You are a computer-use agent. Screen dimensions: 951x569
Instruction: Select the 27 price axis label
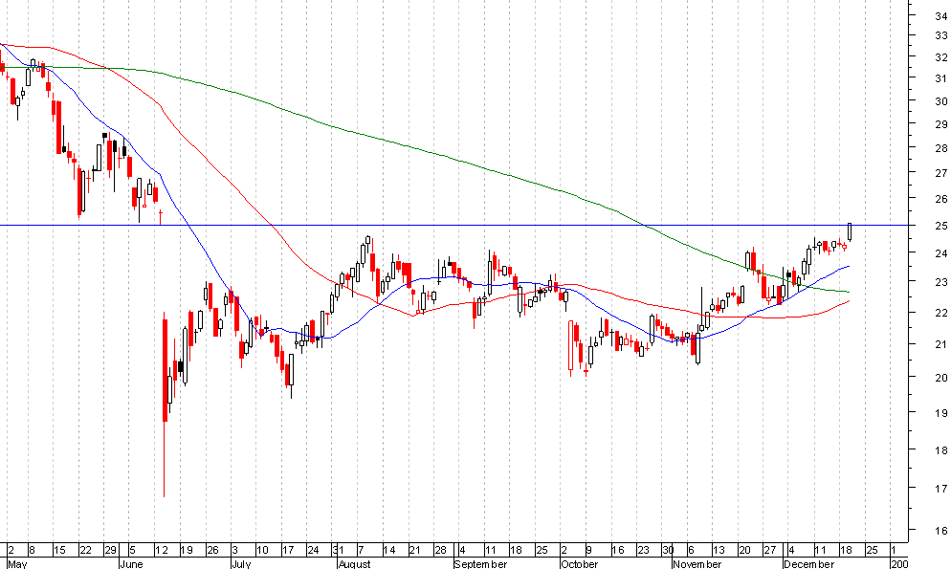tap(940, 173)
